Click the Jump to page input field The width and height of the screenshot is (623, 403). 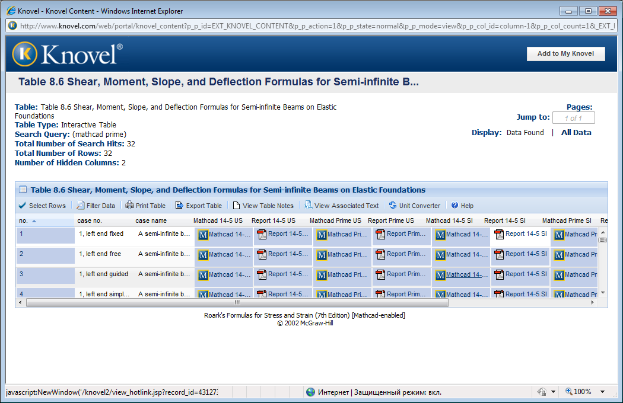pyautogui.click(x=573, y=118)
